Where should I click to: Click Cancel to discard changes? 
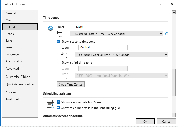point(167,121)
